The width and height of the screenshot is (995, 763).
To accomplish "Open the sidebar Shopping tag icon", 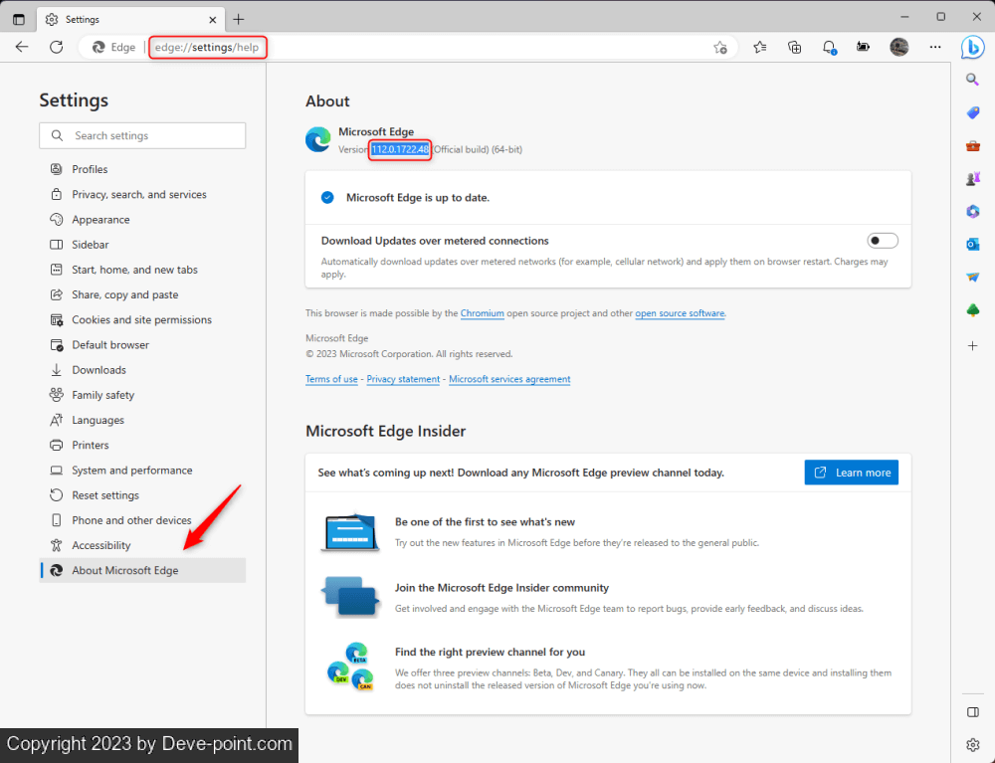I will point(972,112).
